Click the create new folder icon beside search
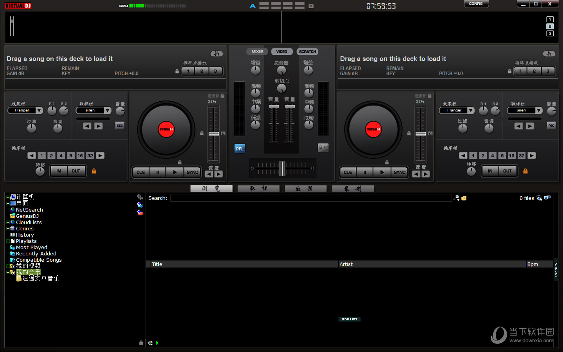 (463, 198)
